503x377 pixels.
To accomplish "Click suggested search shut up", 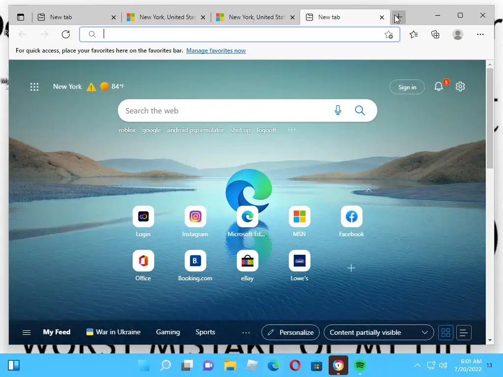I will (x=240, y=130).
